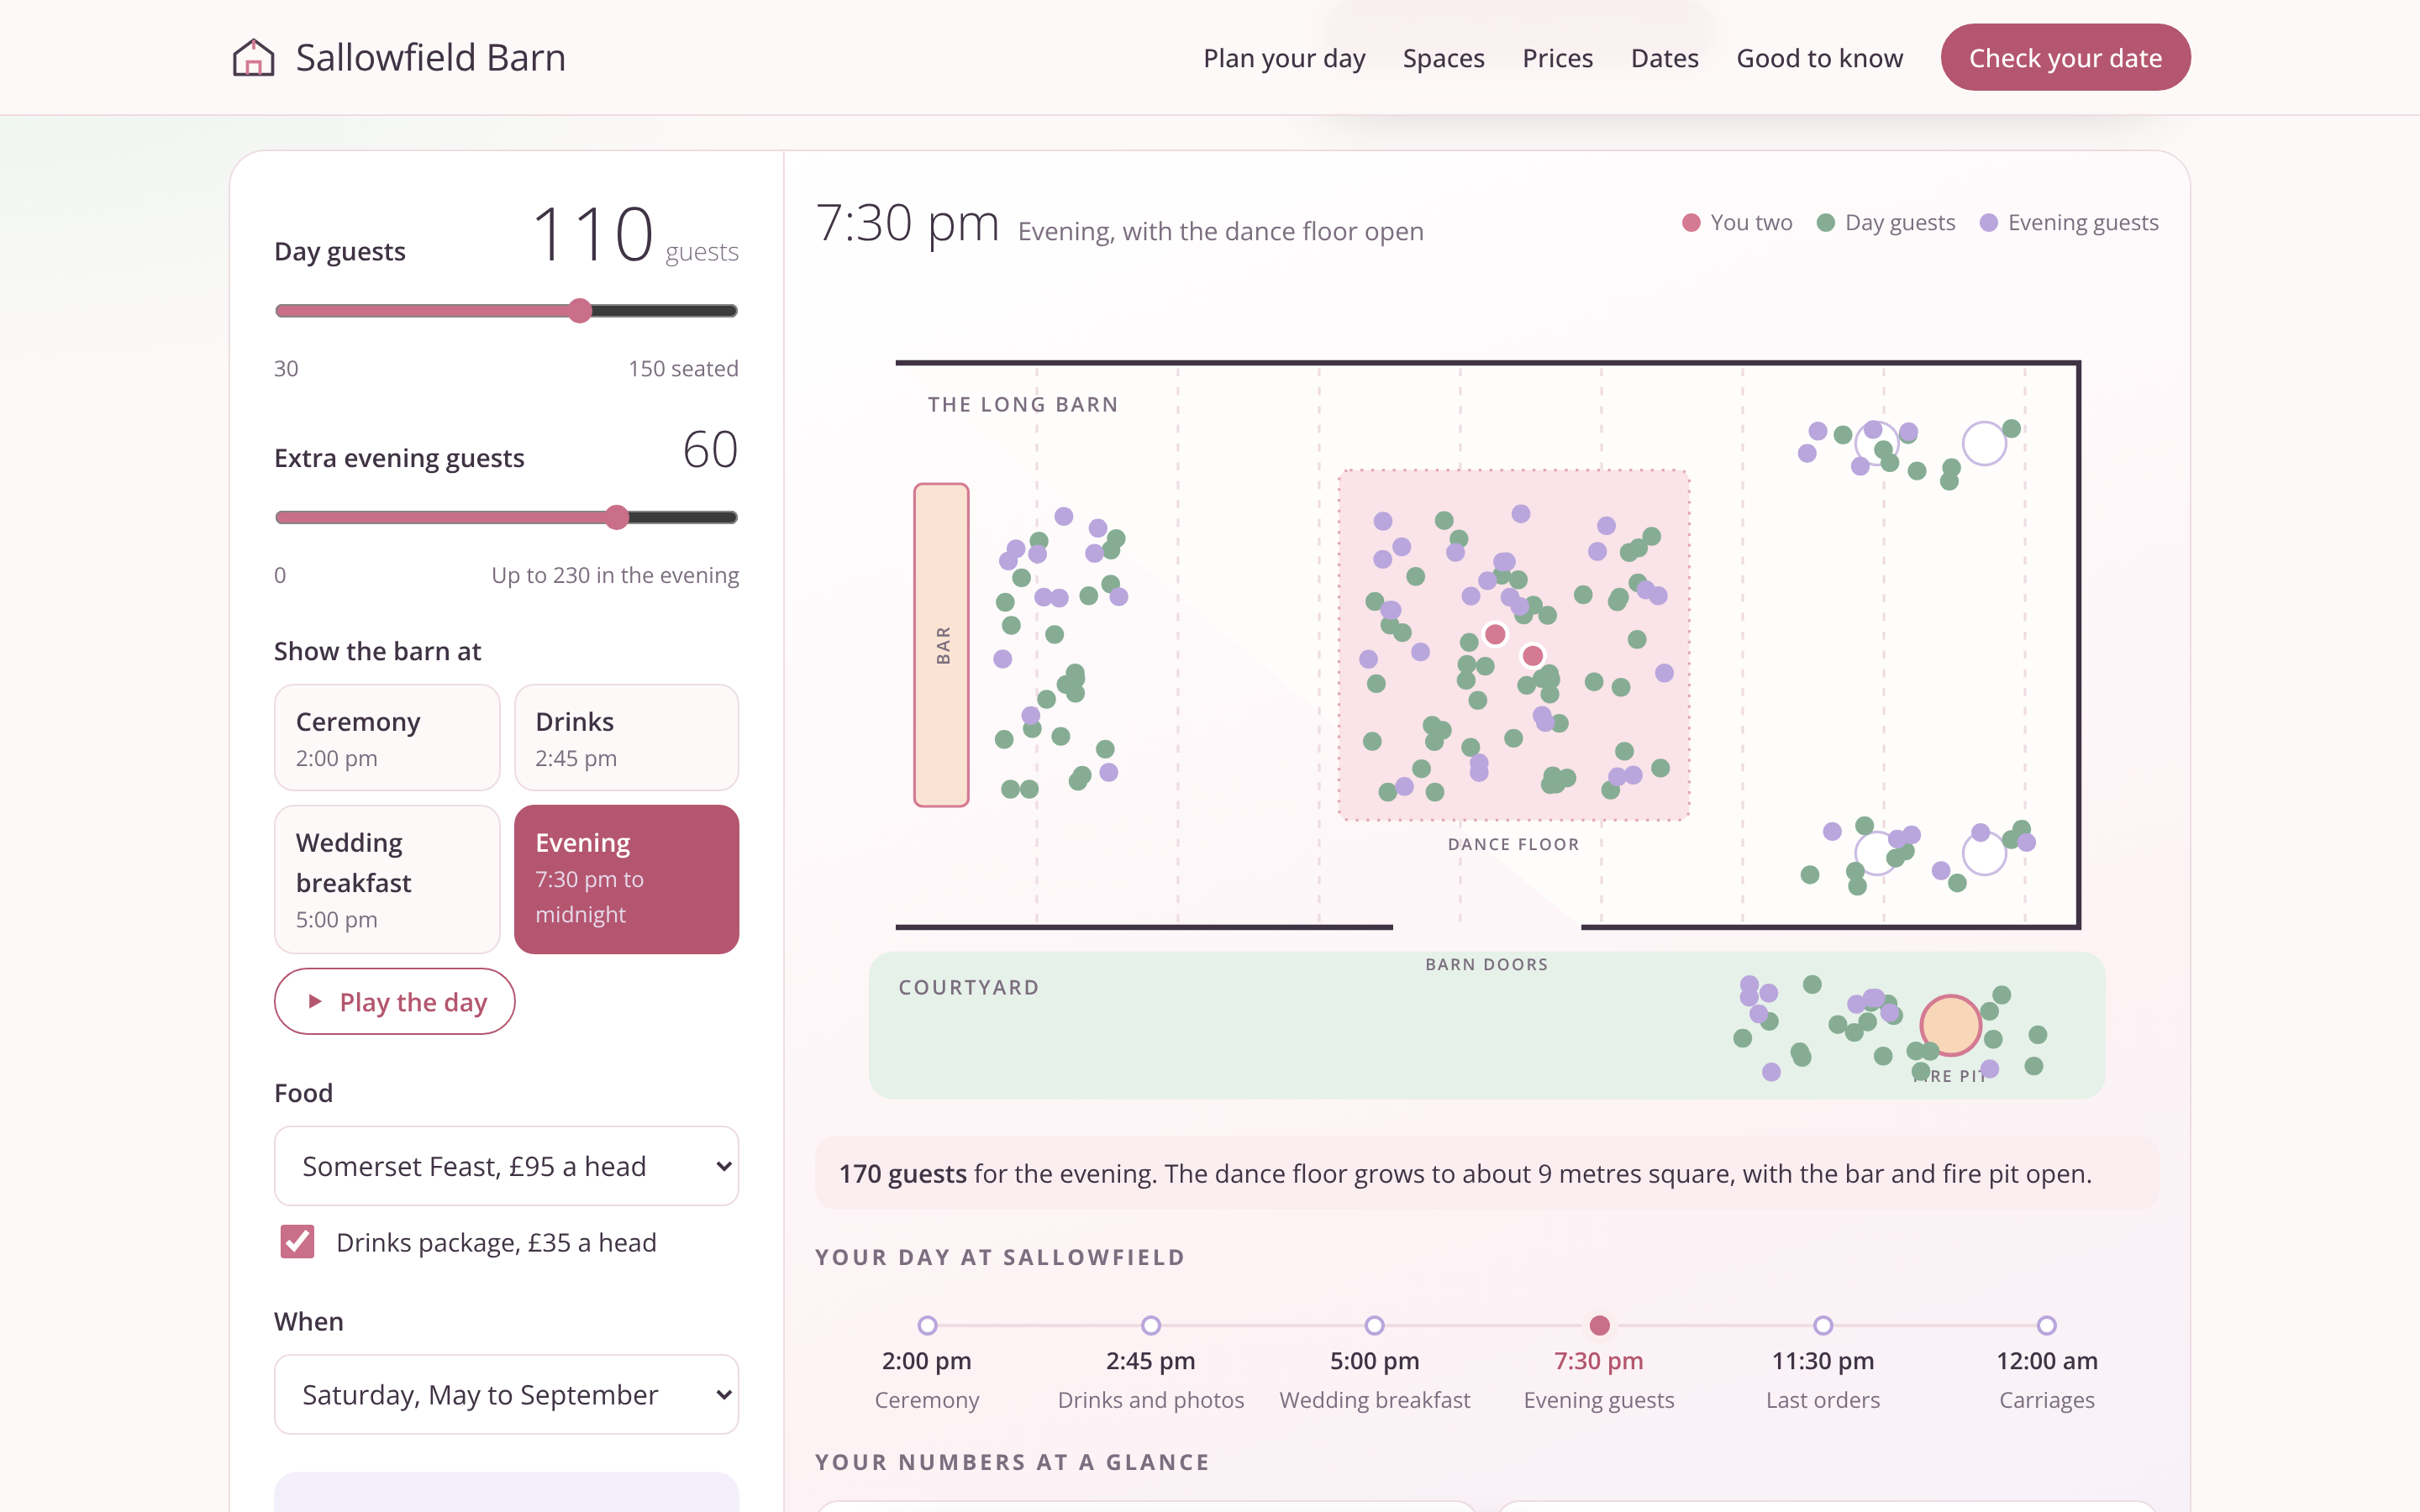Click the play triangle in Play the day
The height and width of the screenshot is (1512, 2420).
point(315,1001)
